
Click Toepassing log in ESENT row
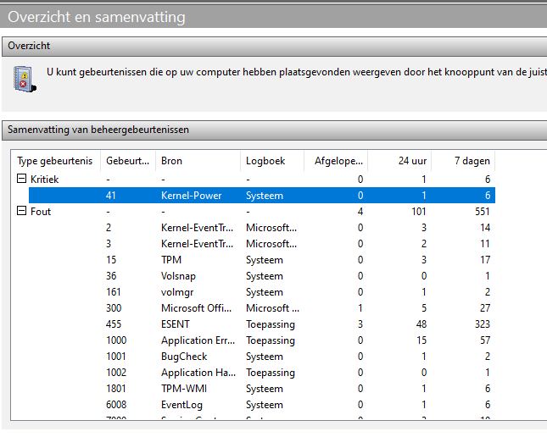click(x=271, y=324)
